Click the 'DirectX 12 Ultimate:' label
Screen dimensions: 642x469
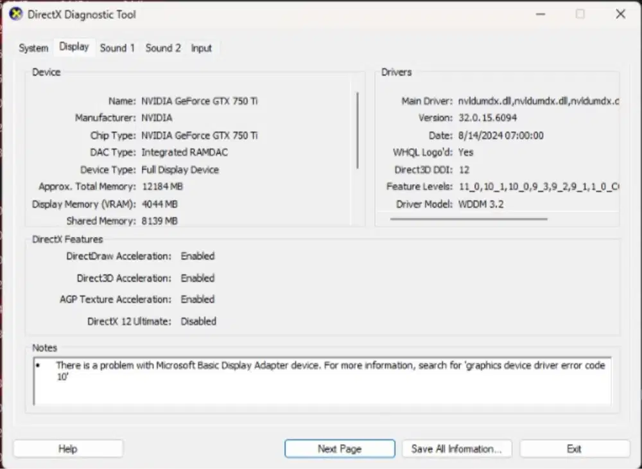130,321
